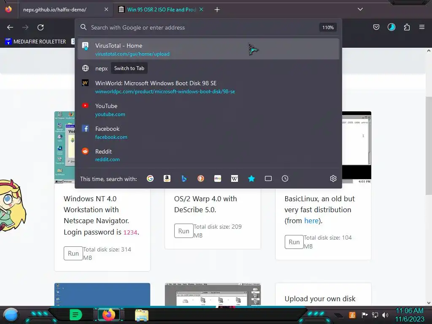This screenshot has height=324, width=432.
Task: Open the Firefox account avatar icon
Action: [391, 27]
